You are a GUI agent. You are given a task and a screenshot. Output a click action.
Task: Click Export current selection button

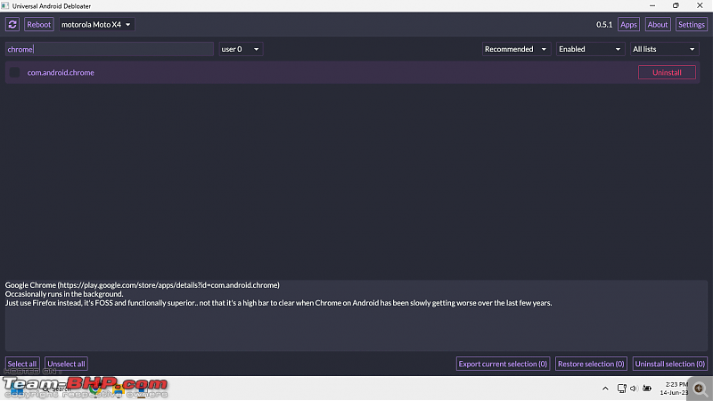(x=503, y=364)
